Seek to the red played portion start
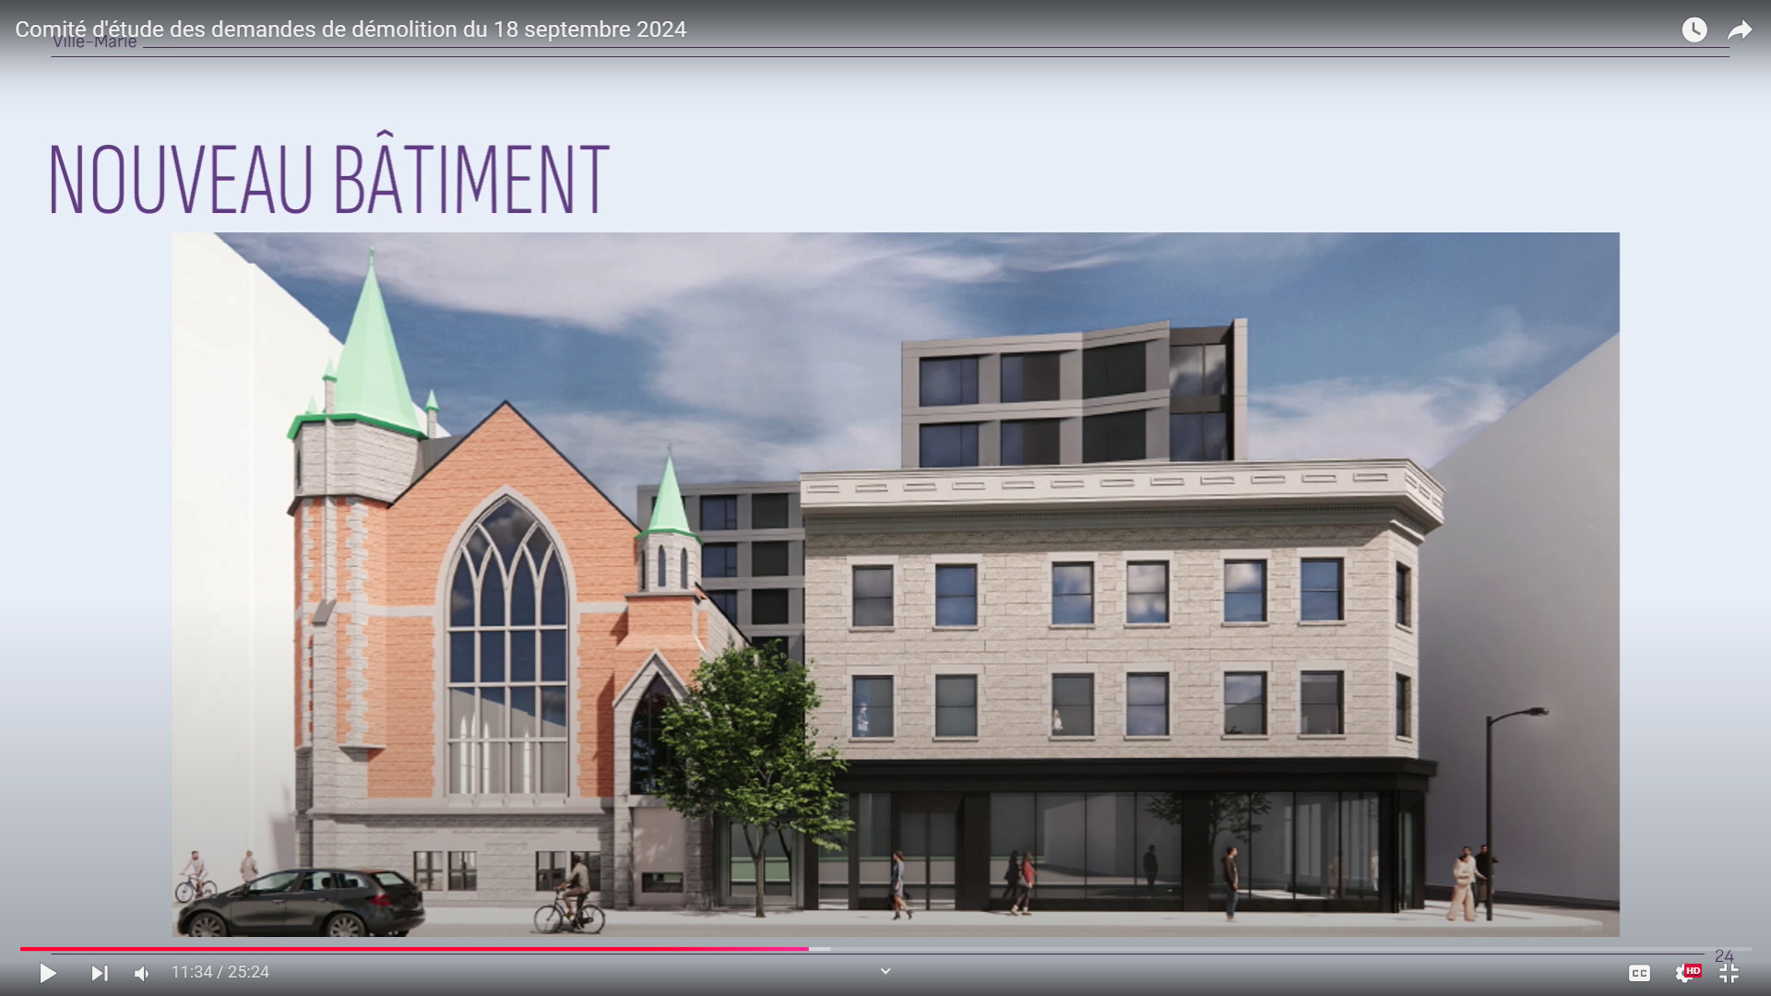Screen dimensions: 1771x996 [x=24, y=949]
